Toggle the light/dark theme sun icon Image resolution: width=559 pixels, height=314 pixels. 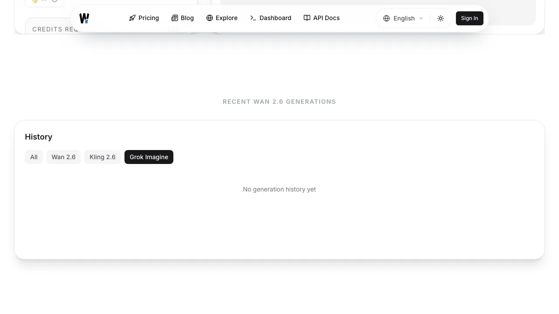(x=441, y=18)
